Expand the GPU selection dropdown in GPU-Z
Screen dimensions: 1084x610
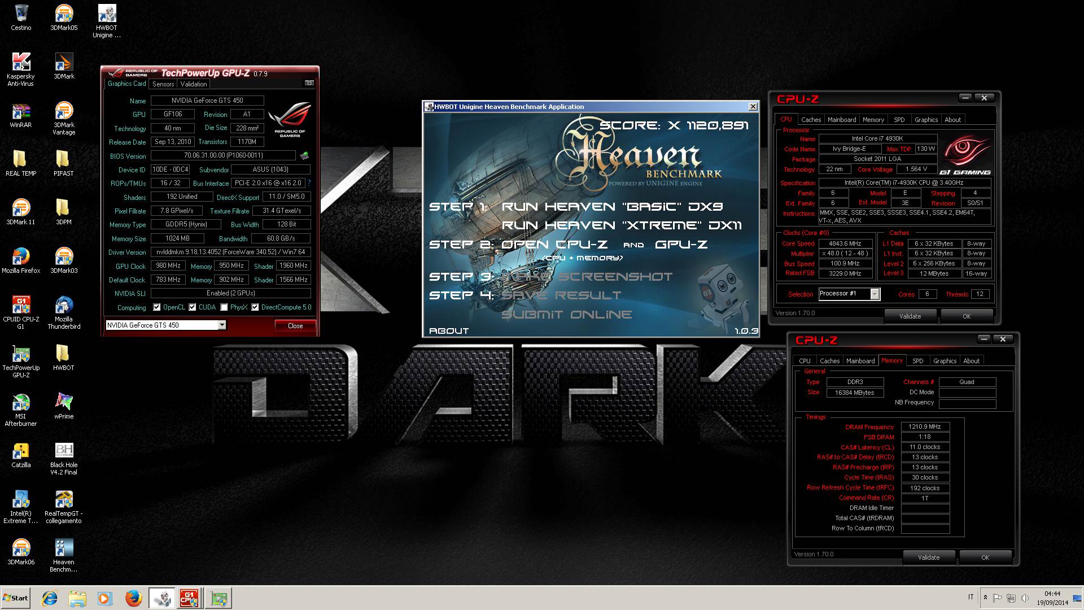[x=222, y=325]
